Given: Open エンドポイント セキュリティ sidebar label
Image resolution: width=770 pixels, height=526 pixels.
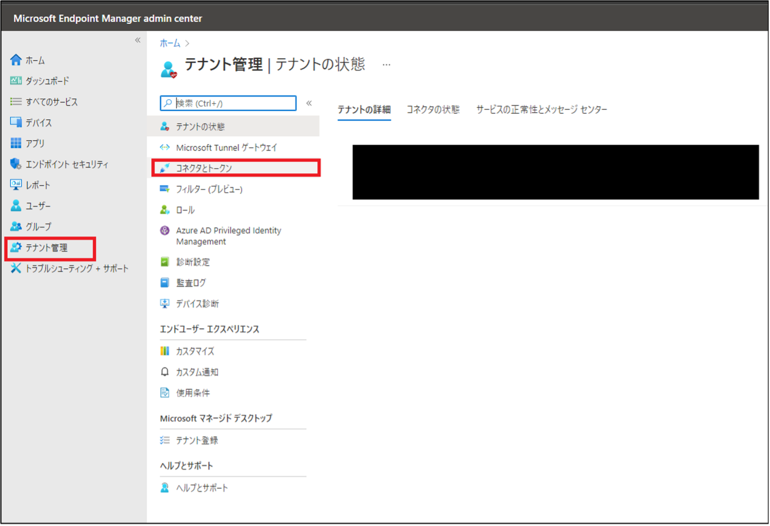Looking at the screenshot, I should 67,165.
